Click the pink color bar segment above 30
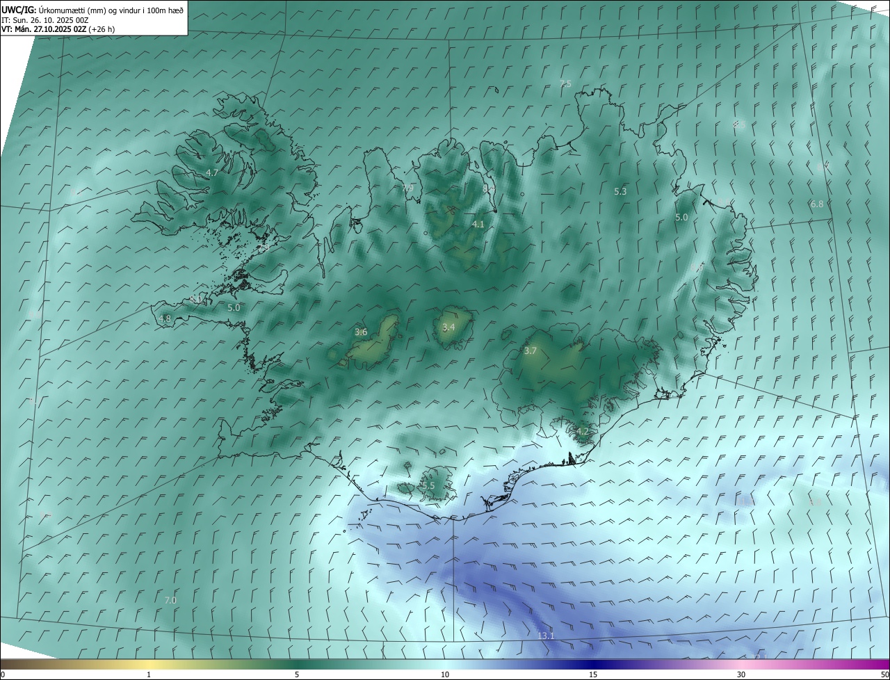Image resolution: width=890 pixels, height=680 pixels. tap(741, 664)
